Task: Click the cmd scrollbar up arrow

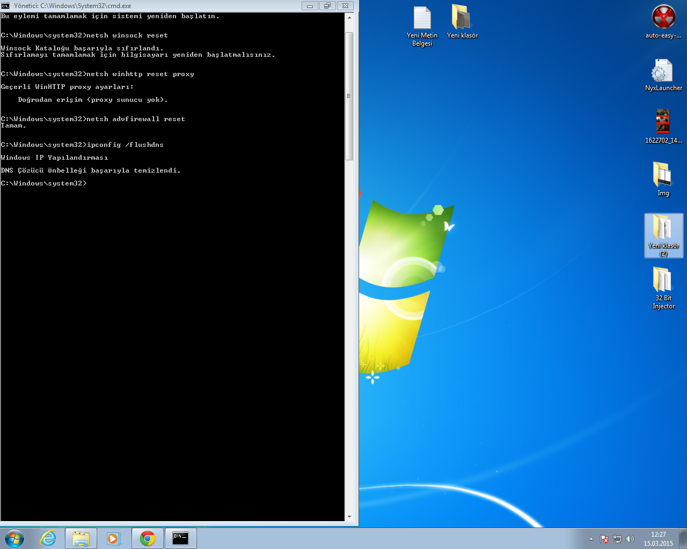Action: coord(349,17)
